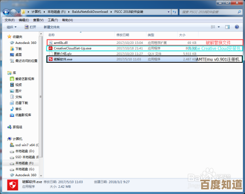
Task: Open address bar history dropdown
Action: pyautogui.click(x=168, y=12)
